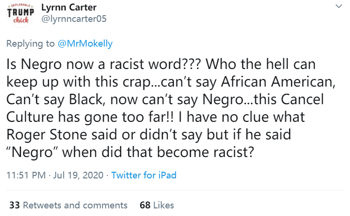Image resolution: width=350 pixels, height=216 pixels.
Task: Click the number 33 retweet count
Action: pos(15,205)
